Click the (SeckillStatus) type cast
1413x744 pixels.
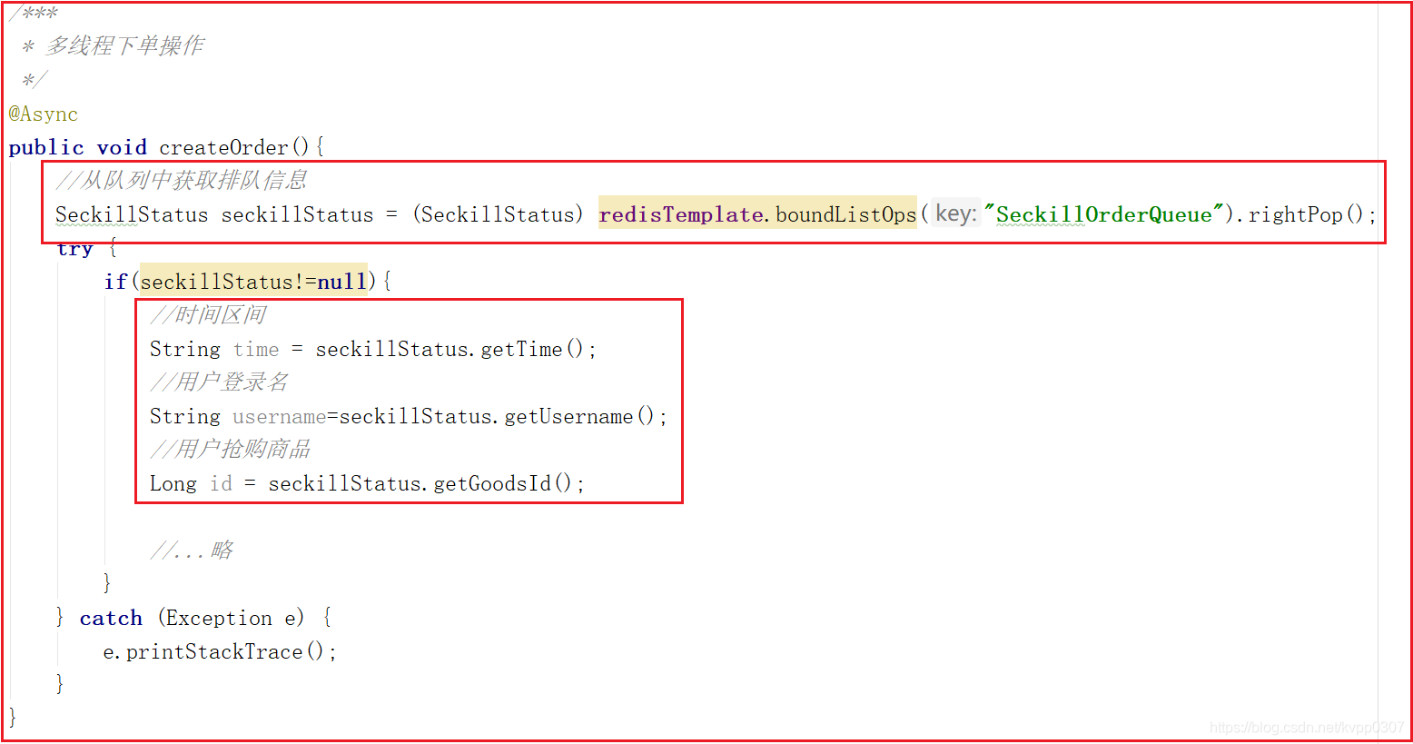coord(499,214)
